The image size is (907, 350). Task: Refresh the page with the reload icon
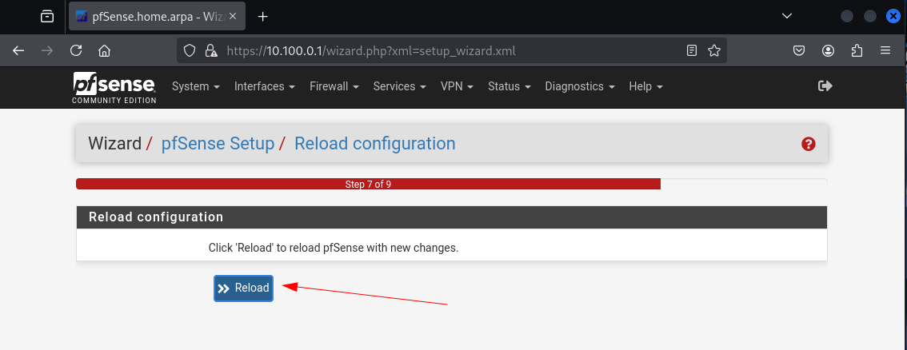point(76,51)
